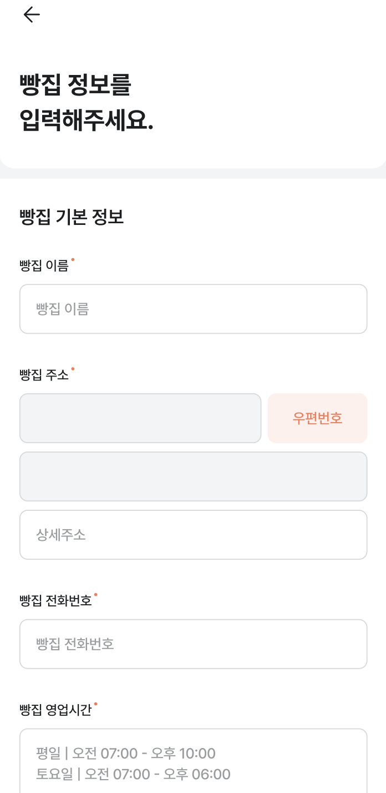Click the 빵집 전화번호 input field

coord(193,644)
